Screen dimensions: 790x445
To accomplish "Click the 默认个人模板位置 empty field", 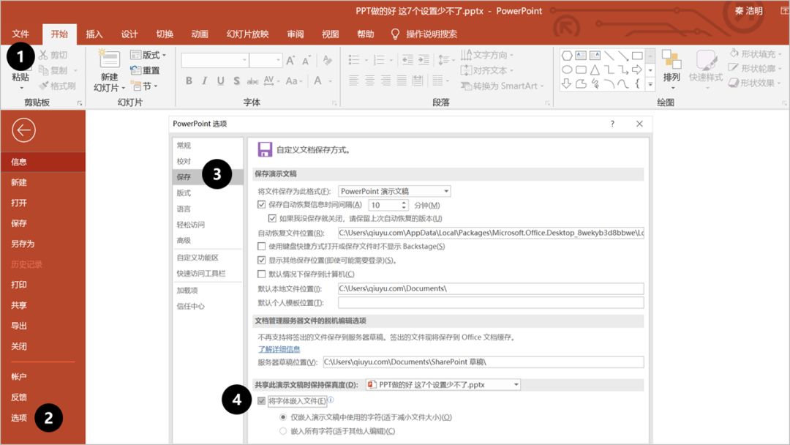I will click(x=491, y=302).
